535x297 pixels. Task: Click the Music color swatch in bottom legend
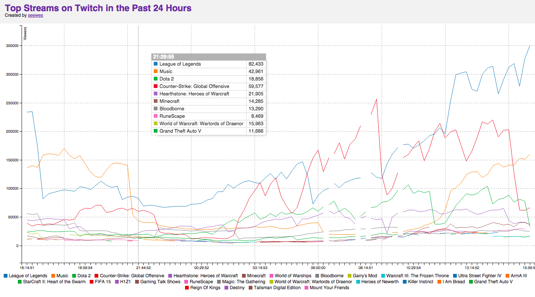(53, 276)
